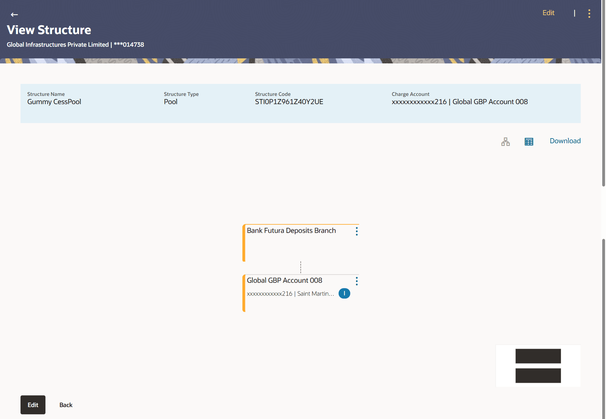Download the structure details
The height and width of the screenshot is (419, 606).
(x=565, y=141)
